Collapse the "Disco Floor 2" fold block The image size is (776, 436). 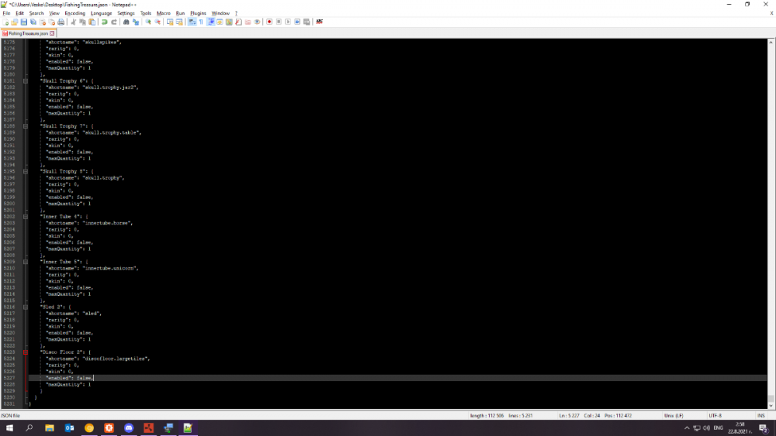click(25, 352)
